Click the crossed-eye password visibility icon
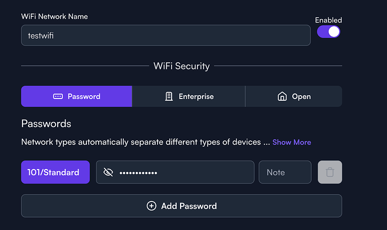The width and height of the screenshot is (387, 230). [x=108, y=172]
